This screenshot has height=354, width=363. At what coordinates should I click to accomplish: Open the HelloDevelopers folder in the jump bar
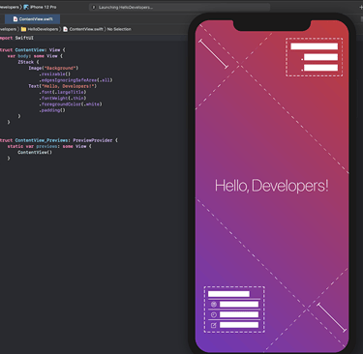click(40, 29)
